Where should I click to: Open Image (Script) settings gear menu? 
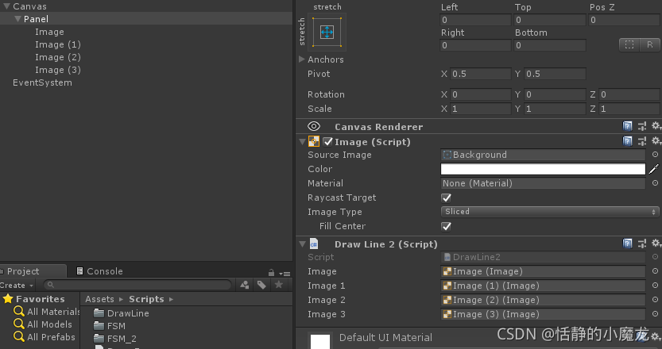(656, 141)
